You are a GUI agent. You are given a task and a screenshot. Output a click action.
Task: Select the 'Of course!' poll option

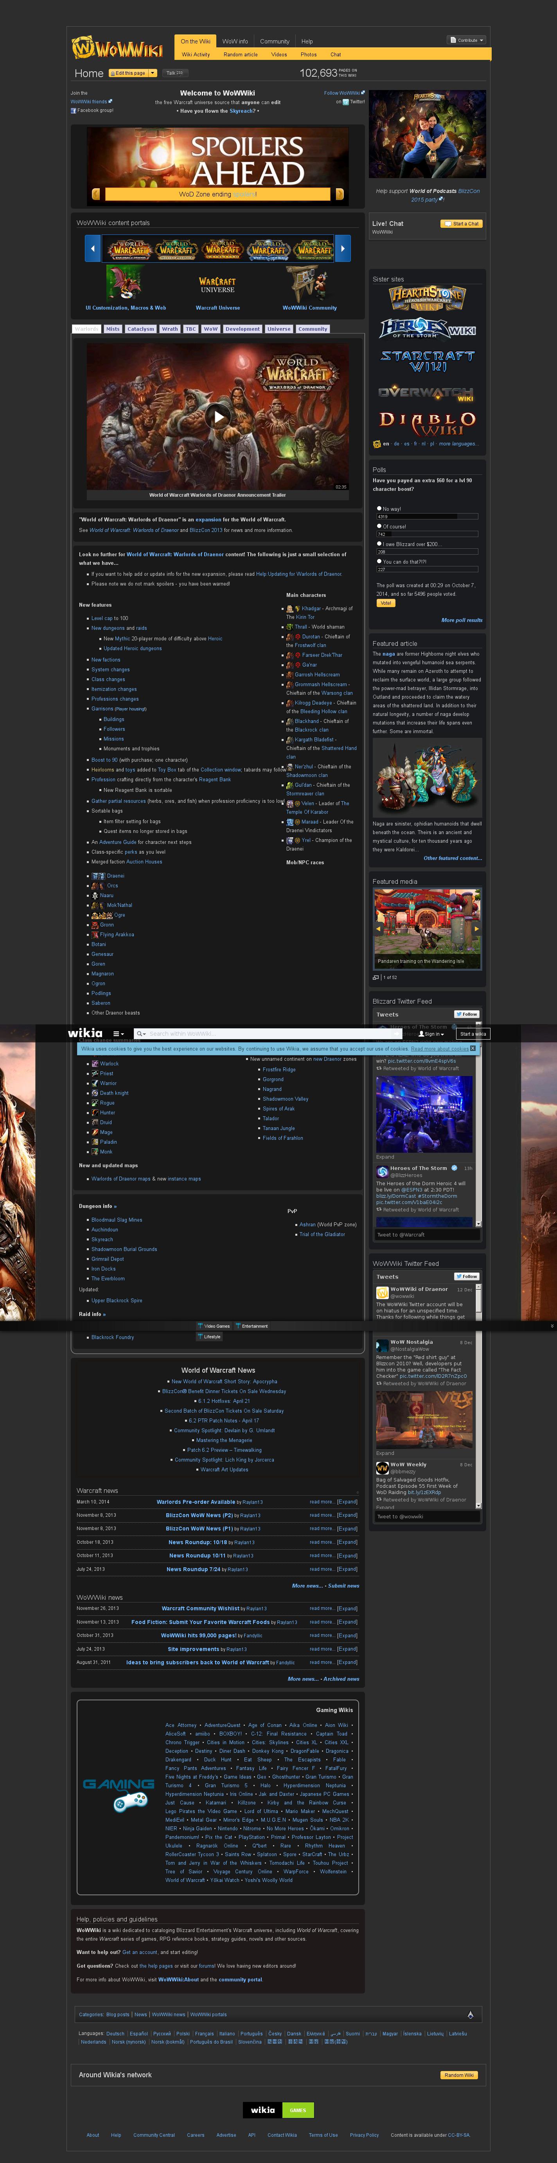(379, 526)
